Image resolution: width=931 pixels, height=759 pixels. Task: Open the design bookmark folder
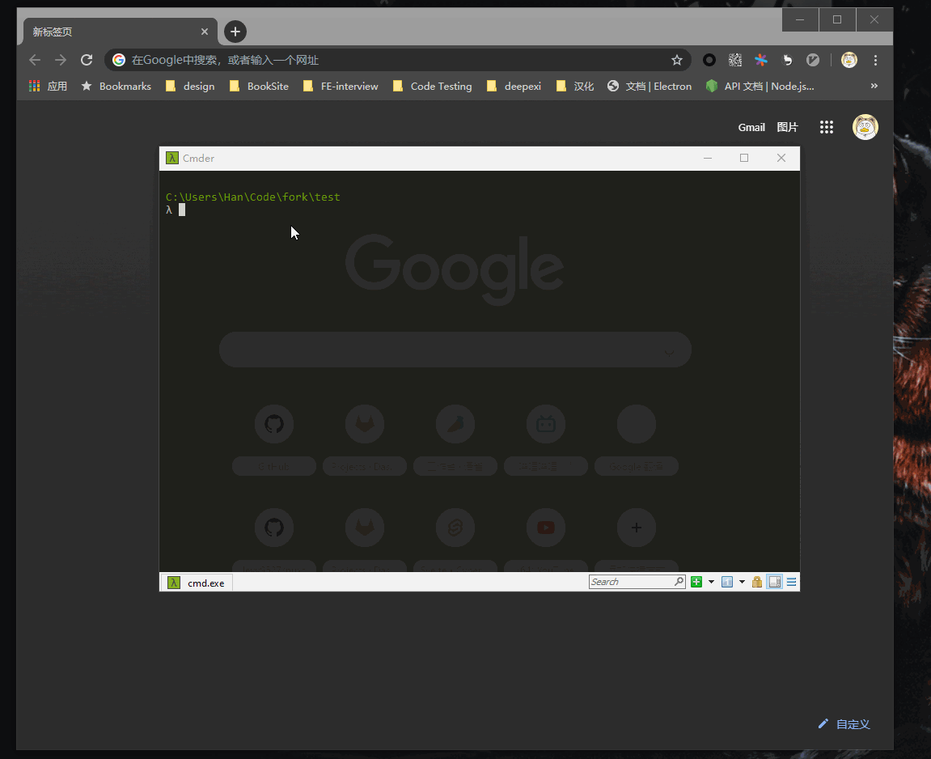point(190,86)
